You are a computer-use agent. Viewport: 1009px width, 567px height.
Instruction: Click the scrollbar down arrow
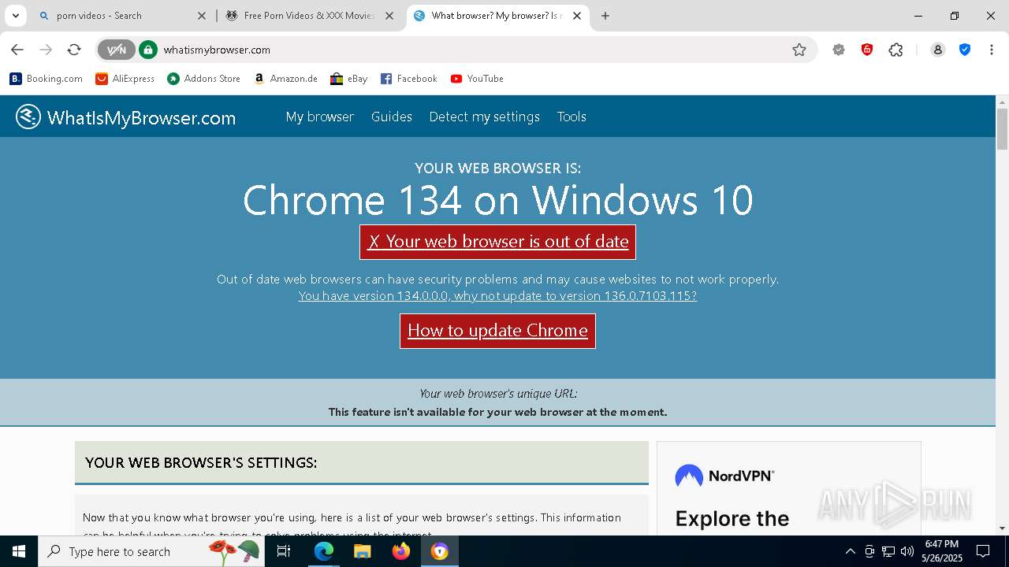(1002, 528)
